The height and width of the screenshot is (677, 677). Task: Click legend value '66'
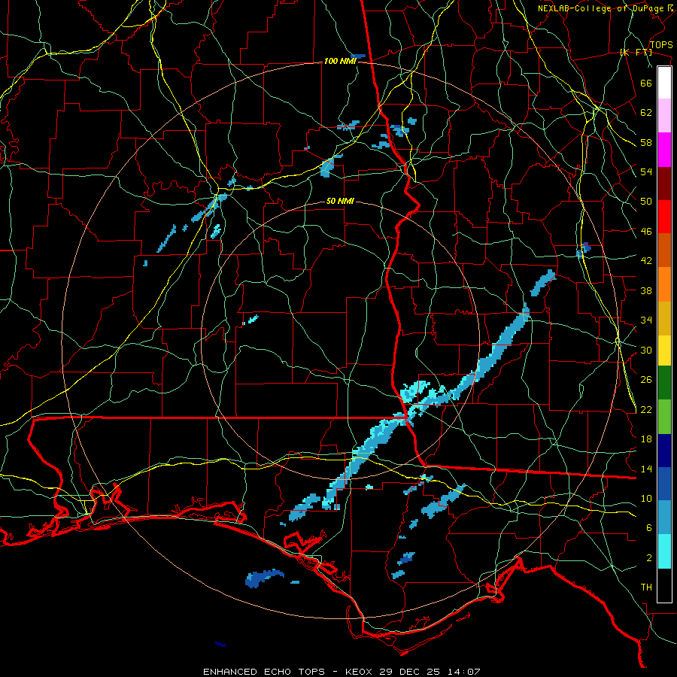point(646,83)
